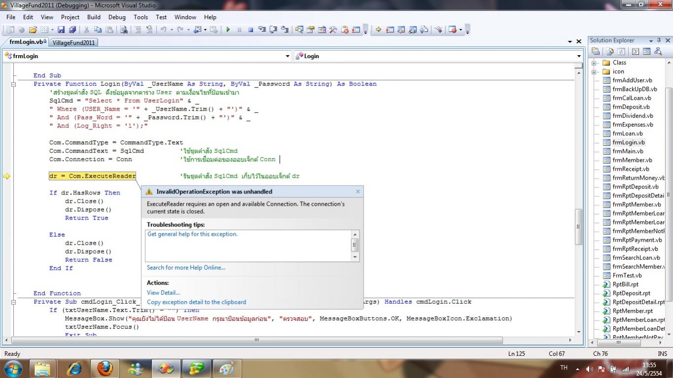This screenshot has height=378, width=673.
Task: Expand the Class folder in Solution Explorer
Action: point(594,63)
